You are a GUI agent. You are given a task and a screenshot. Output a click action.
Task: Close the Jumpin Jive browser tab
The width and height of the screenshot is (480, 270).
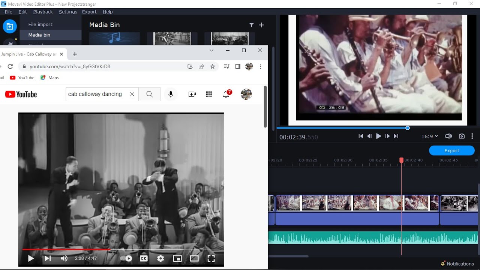pyautogui.click(x=61, y=54)
